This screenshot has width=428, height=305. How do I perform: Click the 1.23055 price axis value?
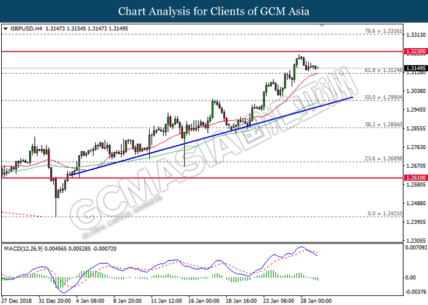coord(416,241)
